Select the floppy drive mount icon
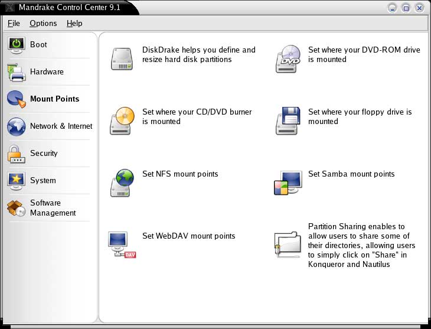The width and height of the screenshot is (431, 329). click(288, 121)
